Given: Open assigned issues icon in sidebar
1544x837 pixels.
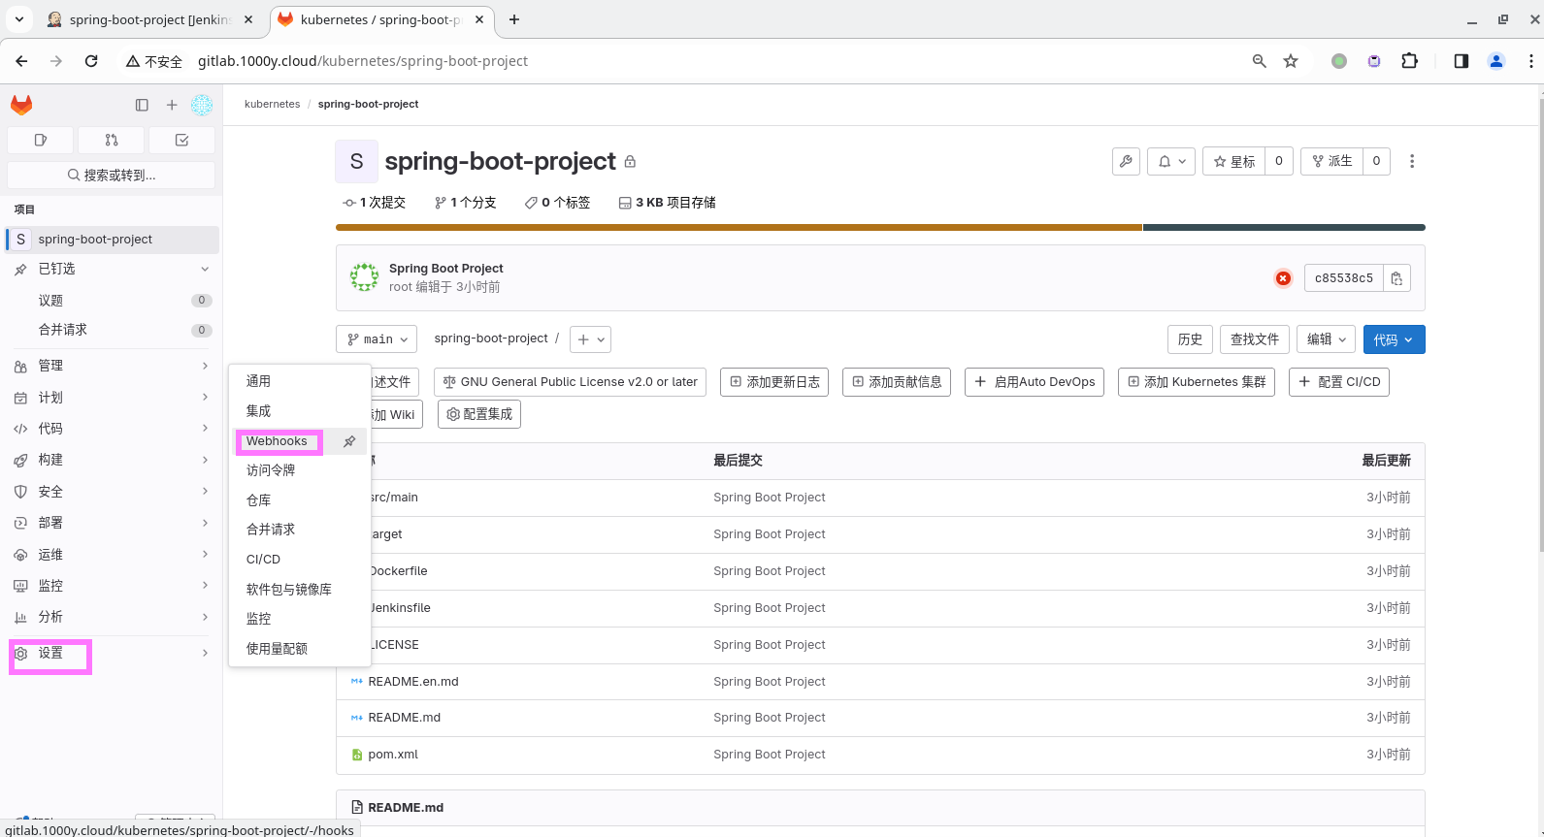Looking at the screenshot, I should tap(41, 140).
